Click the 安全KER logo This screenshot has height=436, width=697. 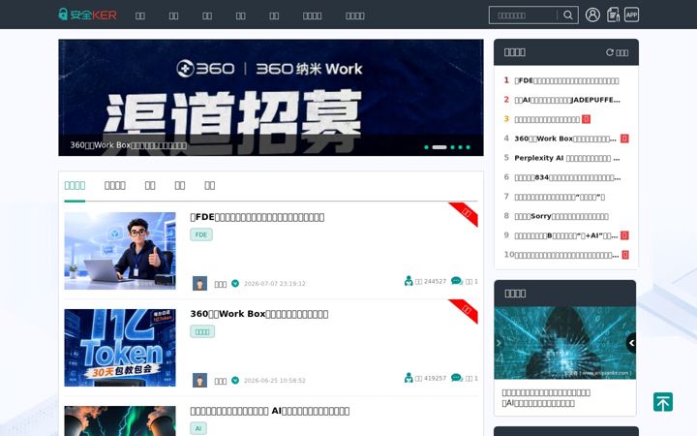[87, 15]
